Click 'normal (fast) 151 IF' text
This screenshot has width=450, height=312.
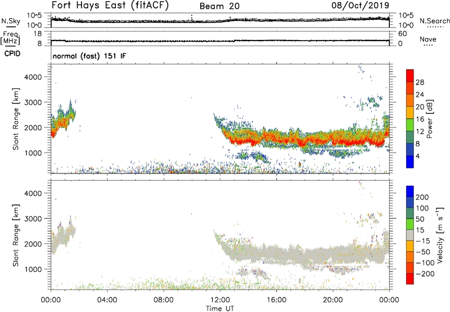[89, 56]
